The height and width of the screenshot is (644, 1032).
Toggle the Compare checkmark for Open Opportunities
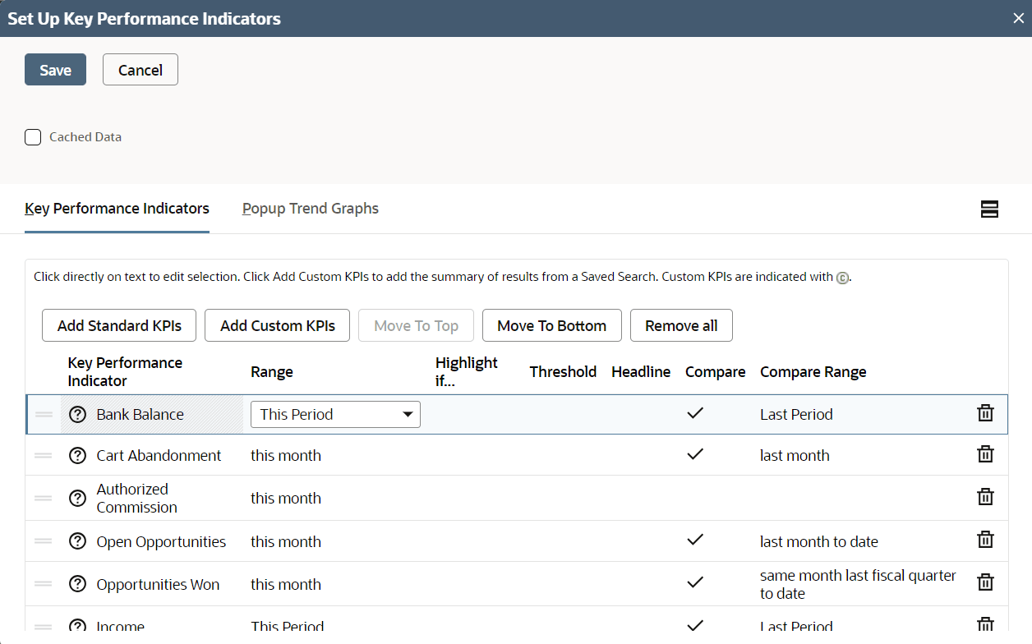coord(695,540)
